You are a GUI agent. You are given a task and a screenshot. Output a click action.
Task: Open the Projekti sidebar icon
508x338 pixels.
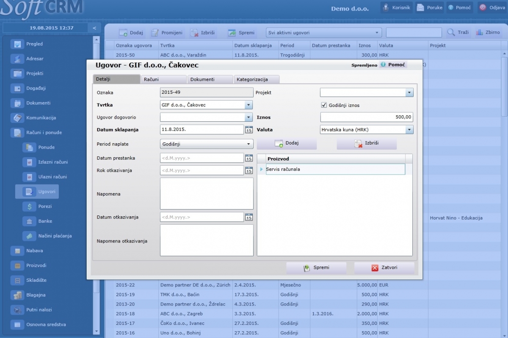tap(18, 74)
